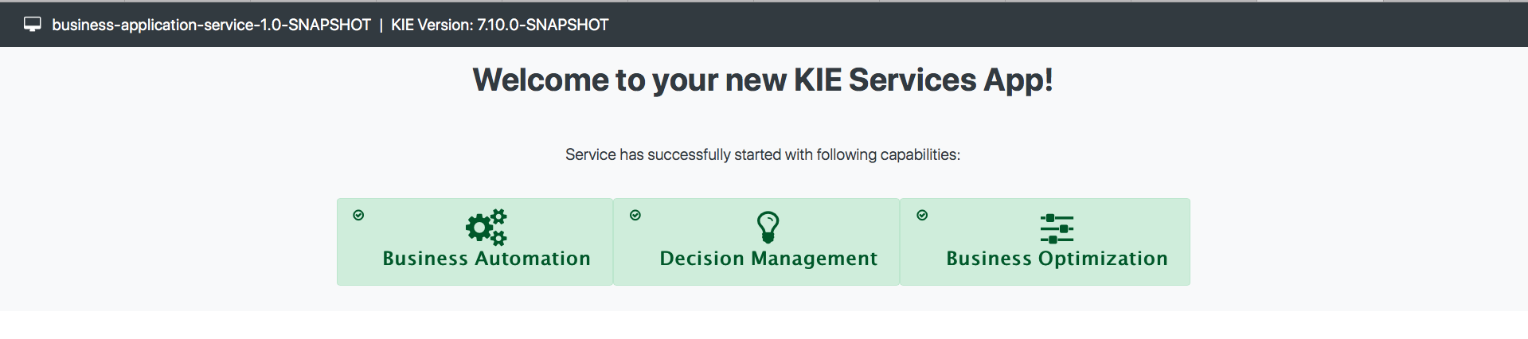Select the Business Optimization label
This screenshot has height=339, width=1528.
(x=1057, y=259)
